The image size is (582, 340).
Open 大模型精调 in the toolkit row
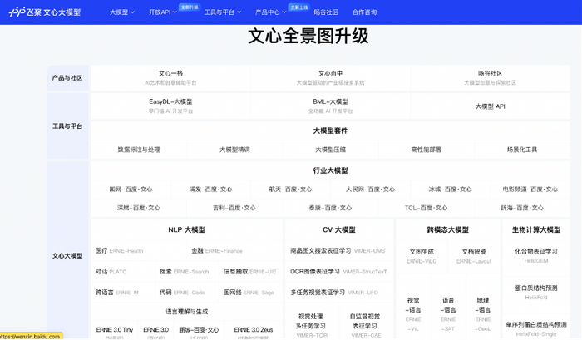coord(234,150)
